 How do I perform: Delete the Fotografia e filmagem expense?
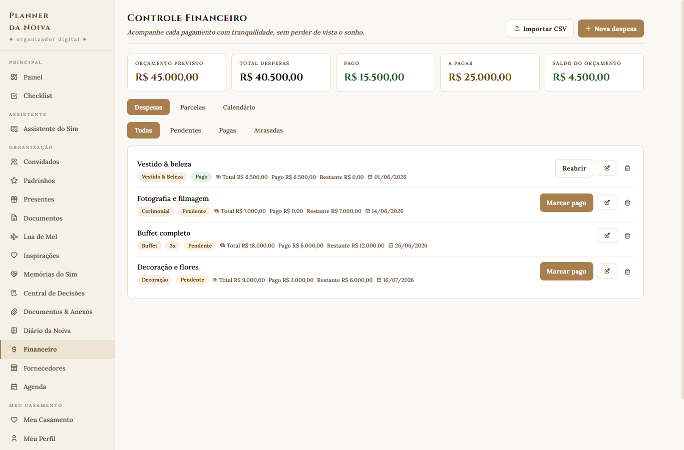[x=627, y=203]
